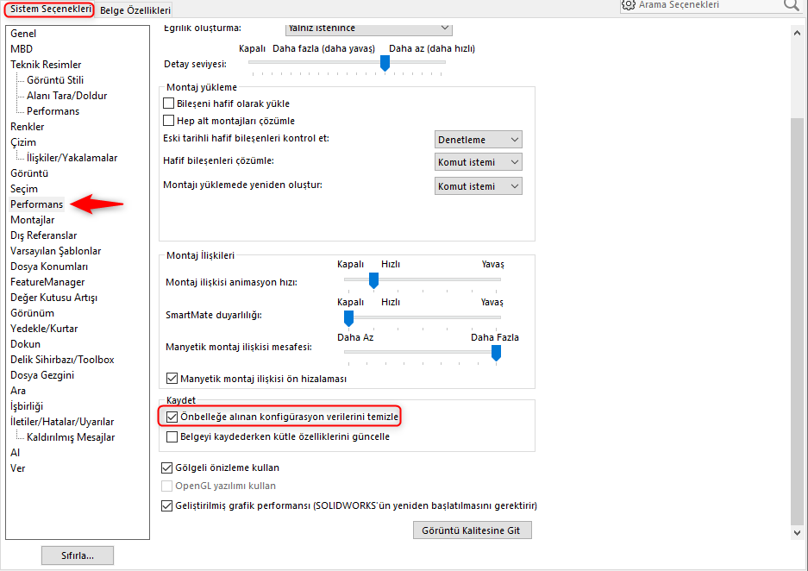This screenshot has width=808, height=571.
Task: Click Manyetik montaj ilişkisi mesafesi slider
Action: (x=496, y=353)
